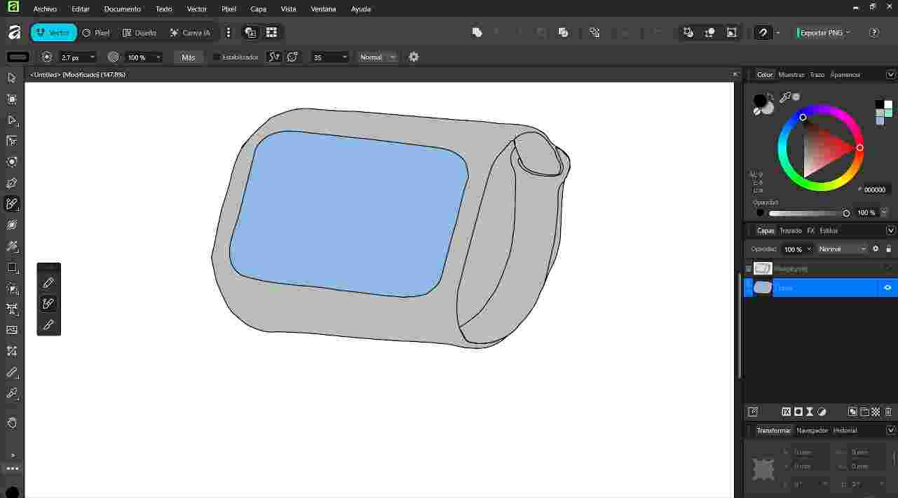This screenshot has width=898, height=498.
Task: Open layer settings gear in Capas panel
Action: point(875,249)
